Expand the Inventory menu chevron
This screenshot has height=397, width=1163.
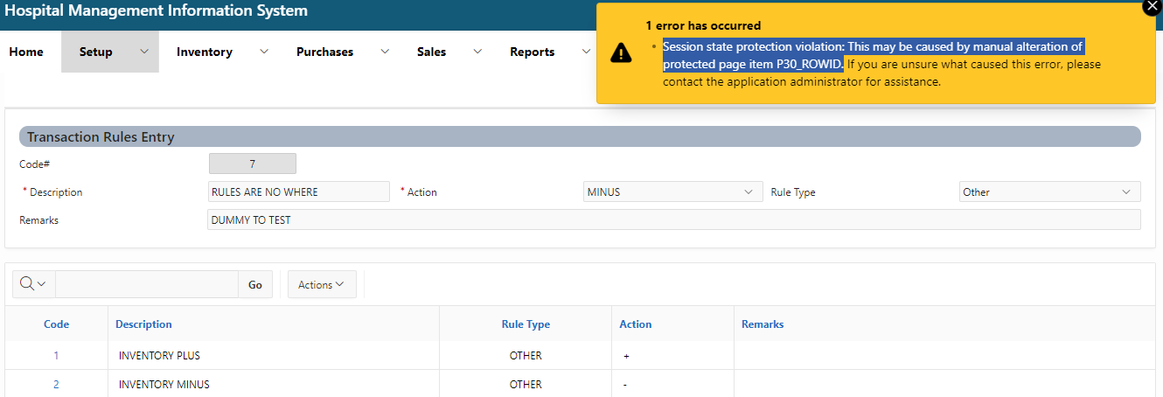(x=264, y=52)
